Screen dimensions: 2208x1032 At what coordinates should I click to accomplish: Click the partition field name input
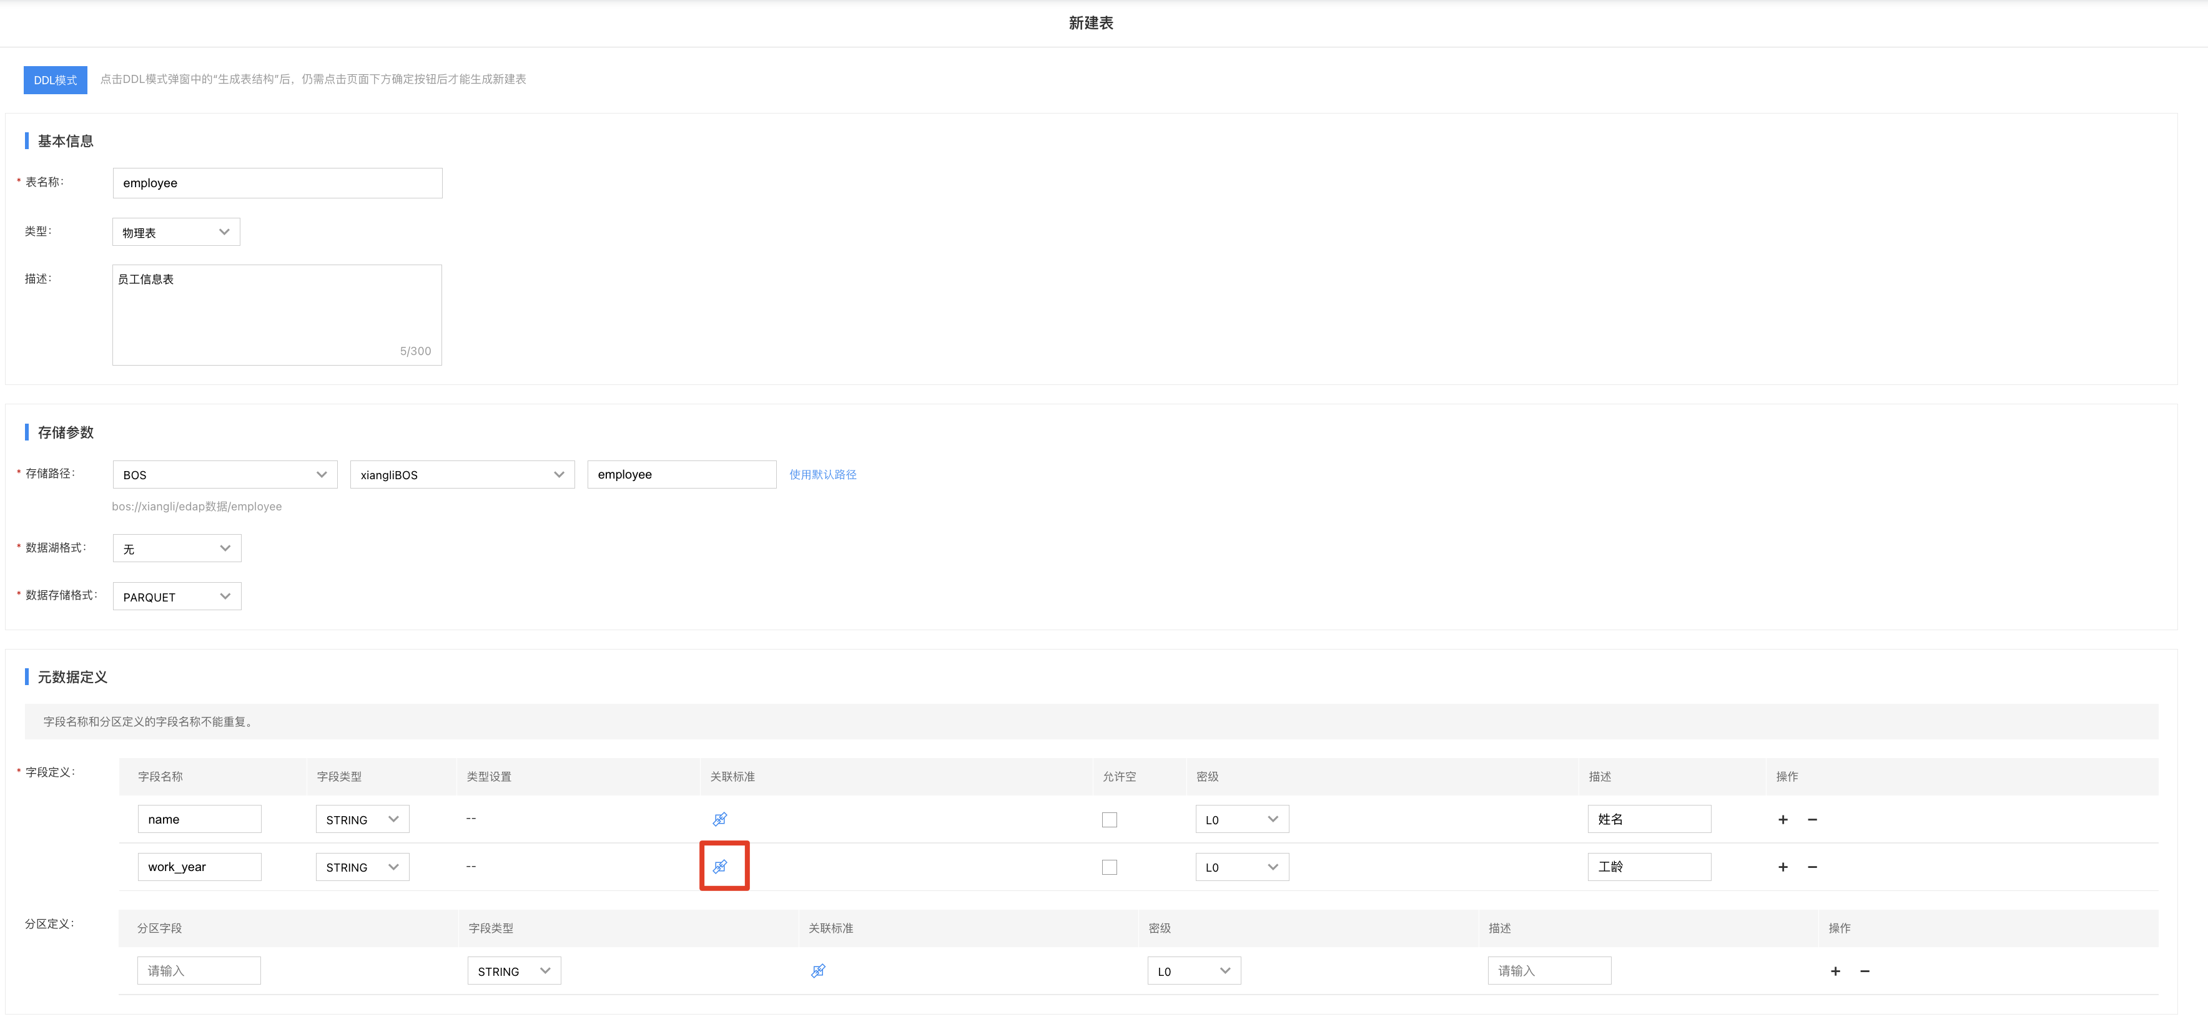point(199,971)
